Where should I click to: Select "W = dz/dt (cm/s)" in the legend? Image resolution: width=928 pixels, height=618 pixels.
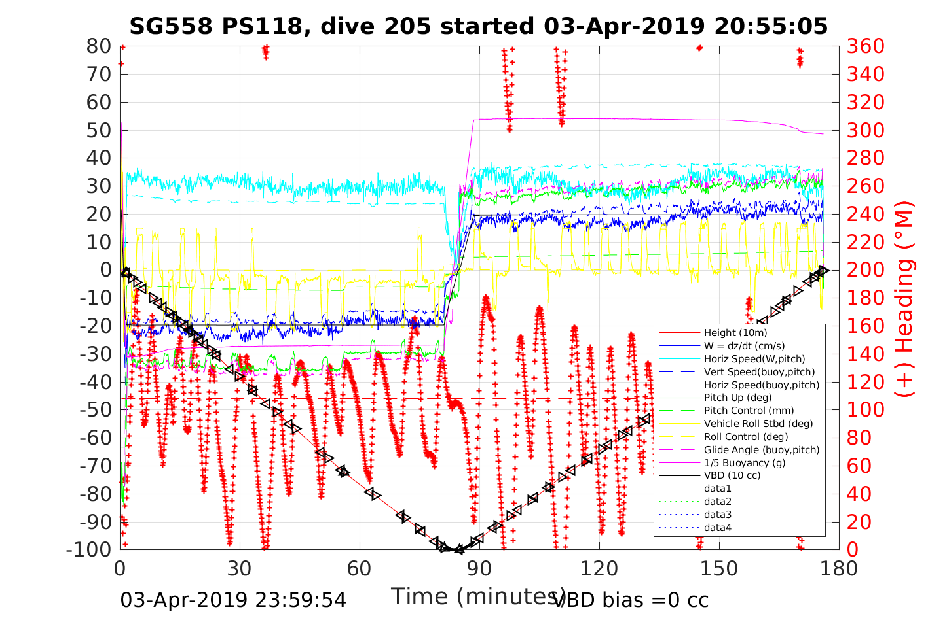pyautogui.click(x=744, y=346)
